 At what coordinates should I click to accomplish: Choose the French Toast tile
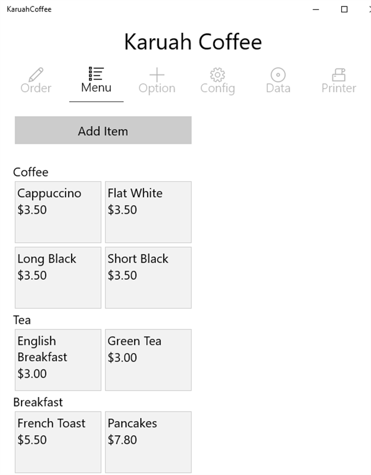[x=58, y=442]
